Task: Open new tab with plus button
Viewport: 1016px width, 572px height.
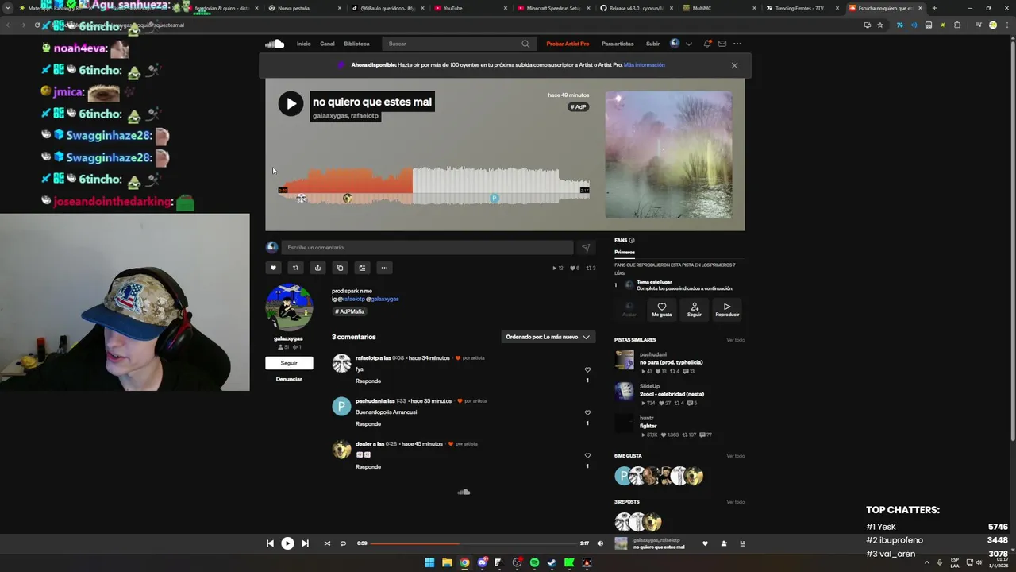Action: point(934,8)
